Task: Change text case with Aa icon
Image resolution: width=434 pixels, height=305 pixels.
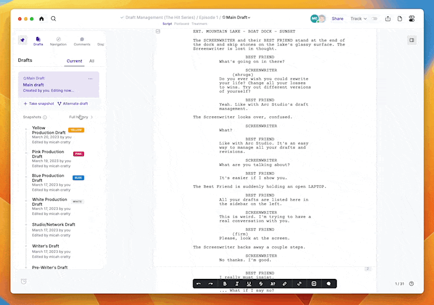Action: click(273, 284)
